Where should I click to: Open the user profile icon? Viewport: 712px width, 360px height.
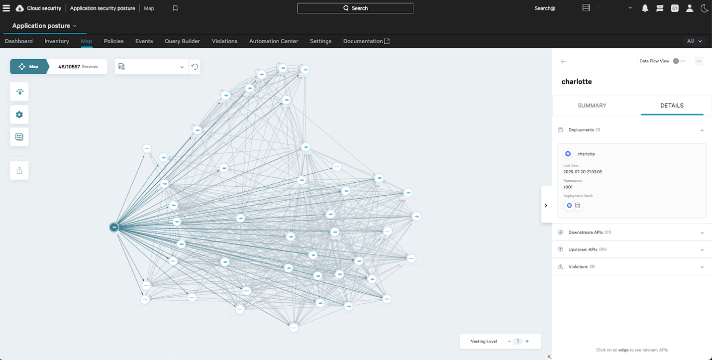[x=690, y=8]
